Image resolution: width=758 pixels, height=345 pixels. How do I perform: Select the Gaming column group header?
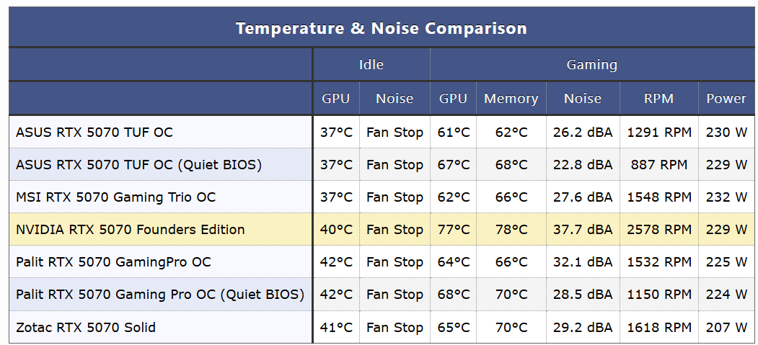pyautogui.click(x=591, y=65)
